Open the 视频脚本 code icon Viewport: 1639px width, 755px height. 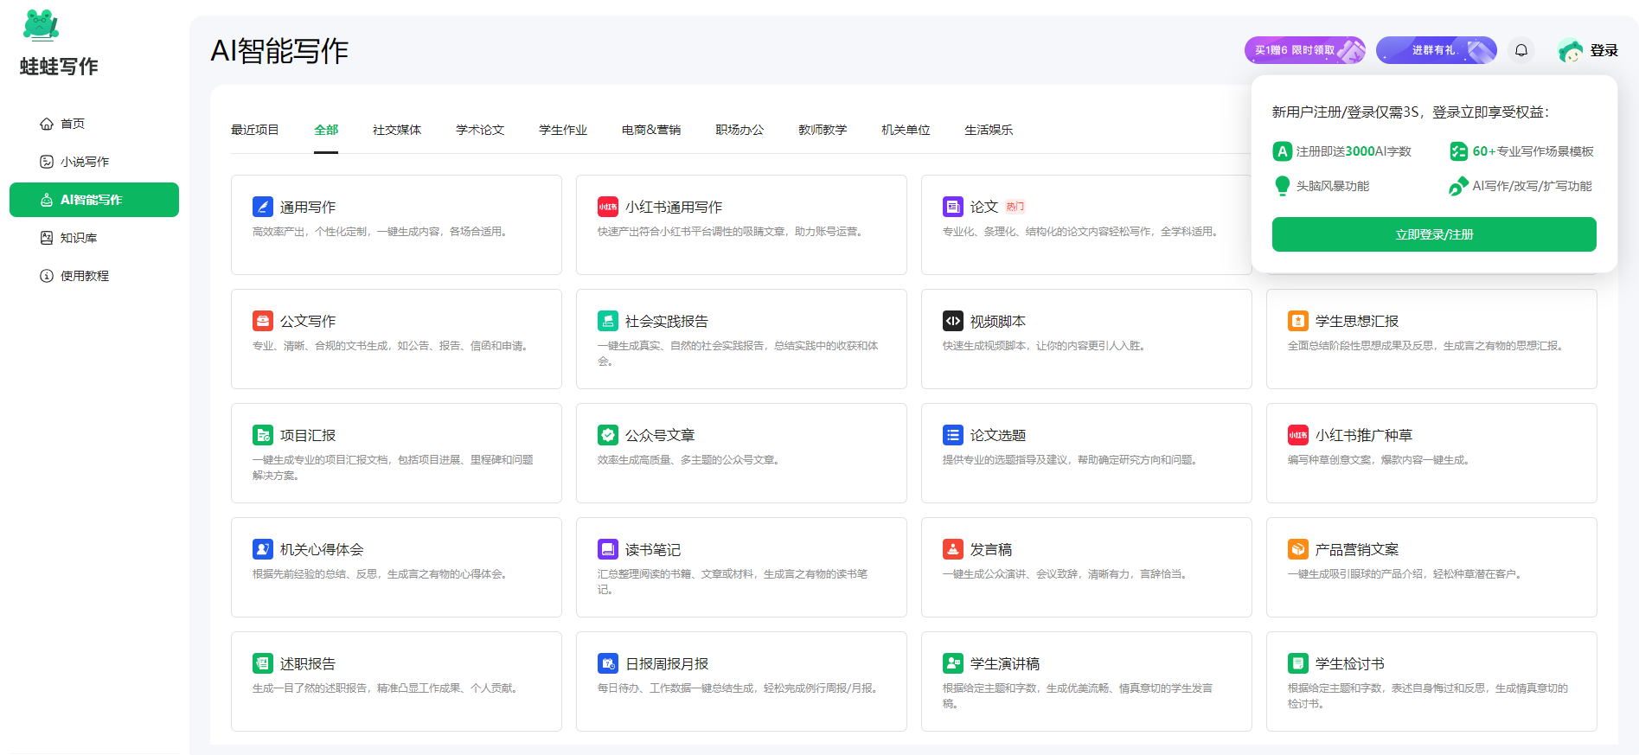[x=953, y=321]
